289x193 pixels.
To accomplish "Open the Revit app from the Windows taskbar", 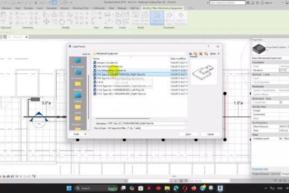I will point(220,188).
